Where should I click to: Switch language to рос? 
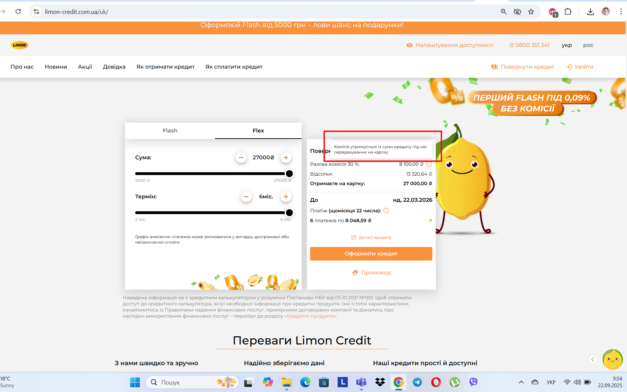pyautogui.click(x=588, y=45)
